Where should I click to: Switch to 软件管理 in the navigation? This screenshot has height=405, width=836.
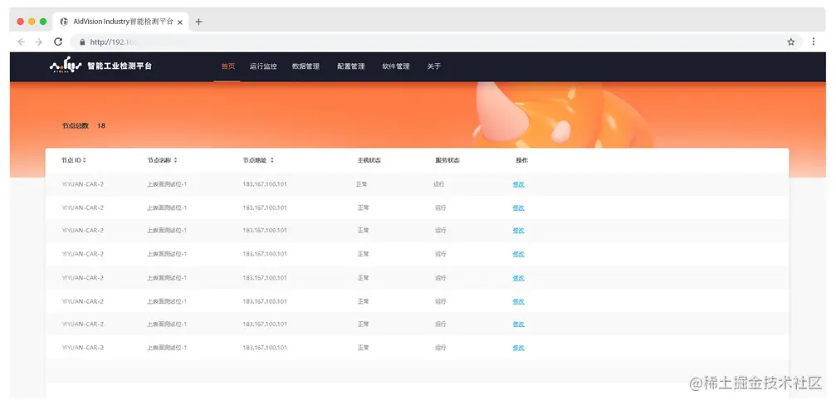click(x=396, y=66)
